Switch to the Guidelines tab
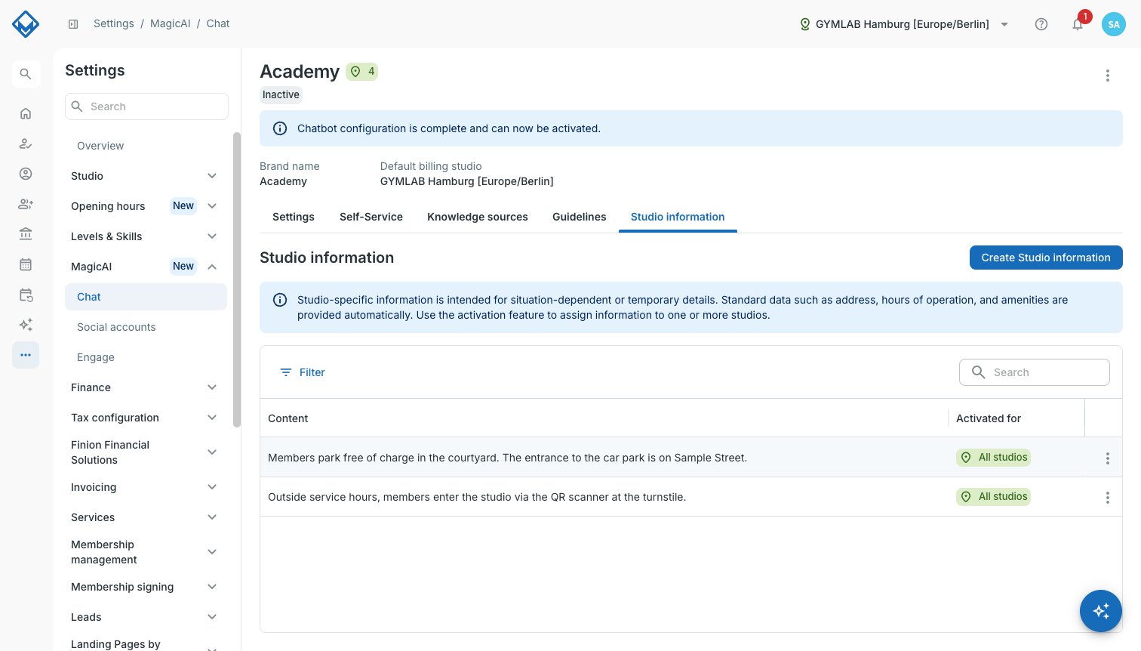This screenshot has height=651, width=1141. click(580, 217)
